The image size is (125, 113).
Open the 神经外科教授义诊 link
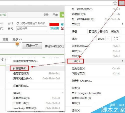[55, 46]
